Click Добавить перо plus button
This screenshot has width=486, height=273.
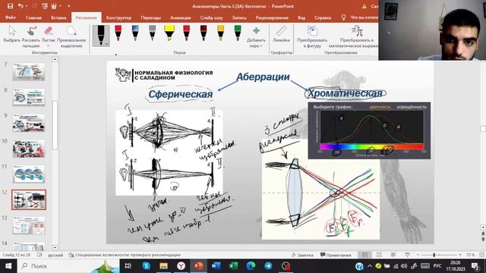point(256,36)
